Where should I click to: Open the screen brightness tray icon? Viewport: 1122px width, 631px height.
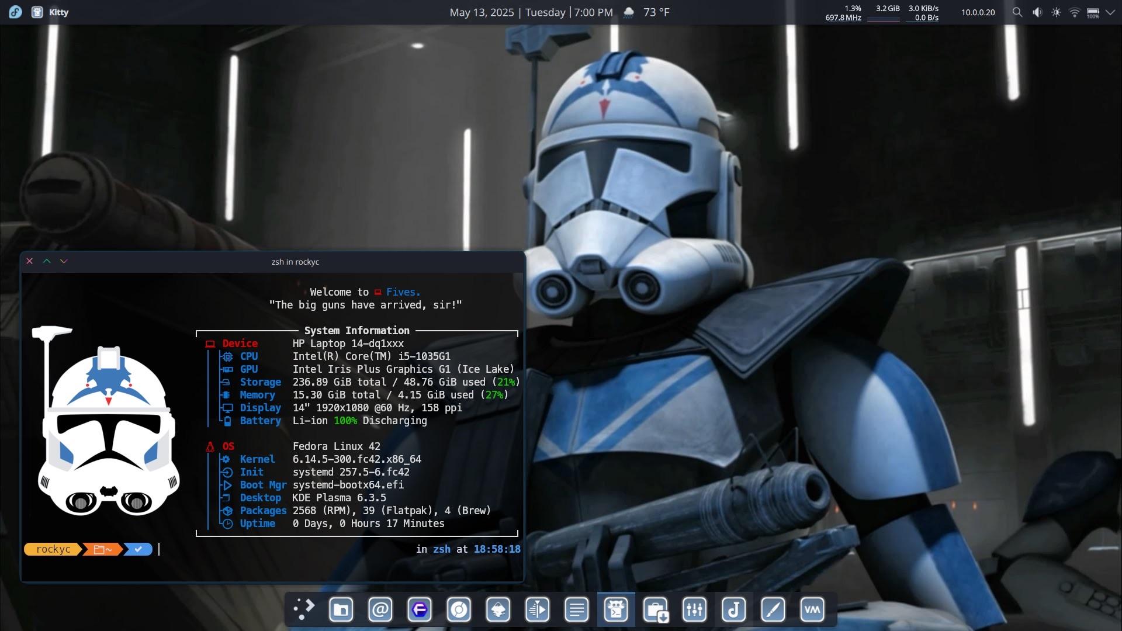1056,12
